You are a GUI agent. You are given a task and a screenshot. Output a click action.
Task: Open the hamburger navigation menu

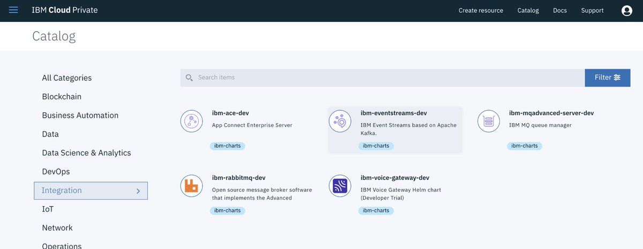(13, 10)
